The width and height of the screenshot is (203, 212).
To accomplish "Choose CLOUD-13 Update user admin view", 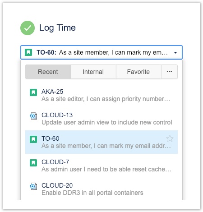I will point(101,119).
